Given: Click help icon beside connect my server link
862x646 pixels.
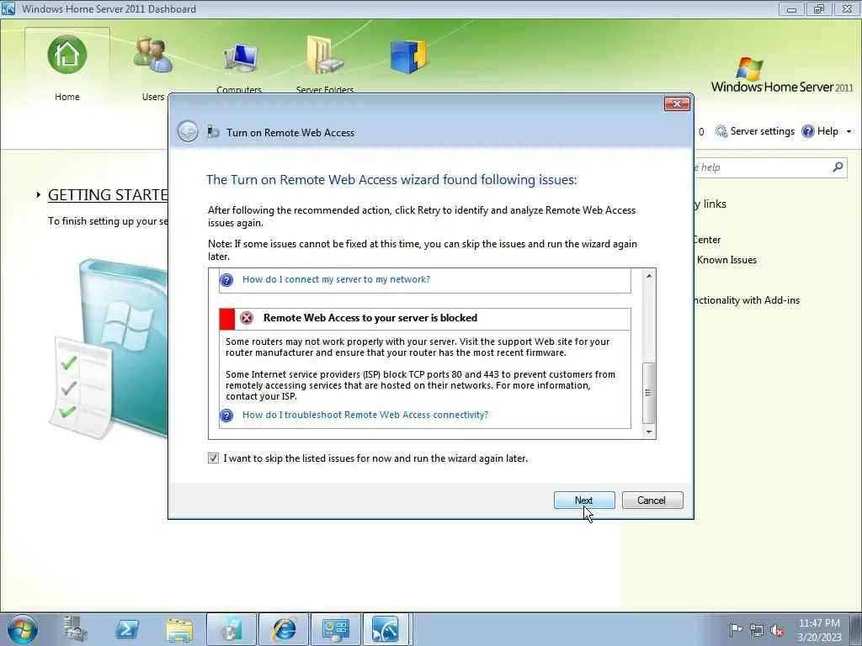Looking at the screenshot, I should point(226,280).
